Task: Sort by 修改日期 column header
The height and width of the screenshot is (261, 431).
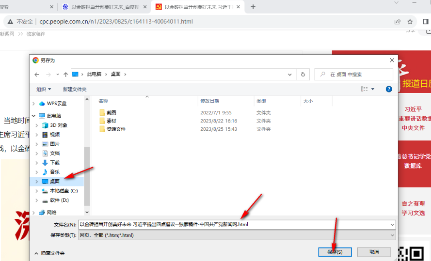Action: [x=210, y=101]
